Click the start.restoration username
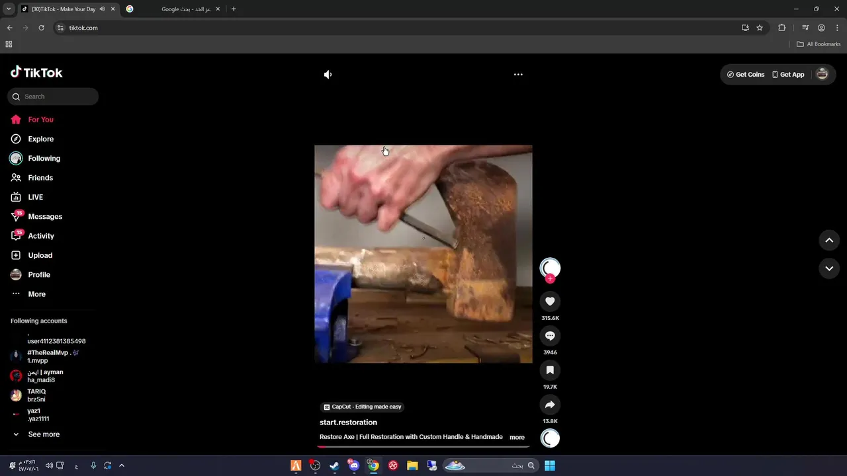Screen dimensions: 847x476 pyautogui.click(x=348, y=422)
